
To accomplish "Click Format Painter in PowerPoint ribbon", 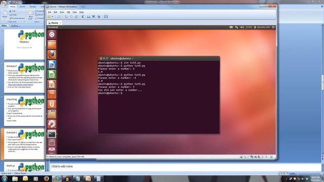I will point(17,18).
